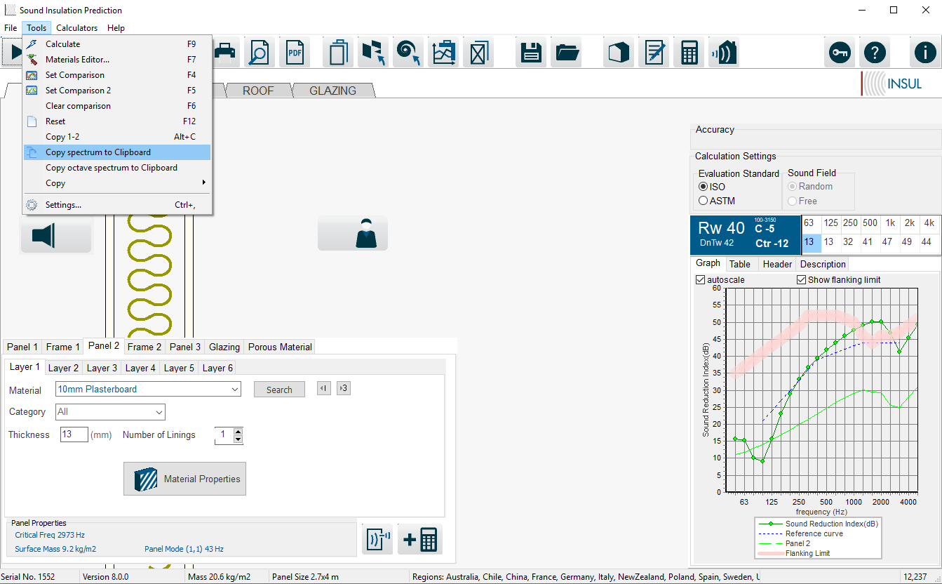This screenshot has height=584, width=942.
Task: Open help question mark icon
Action: click(875, 53)
